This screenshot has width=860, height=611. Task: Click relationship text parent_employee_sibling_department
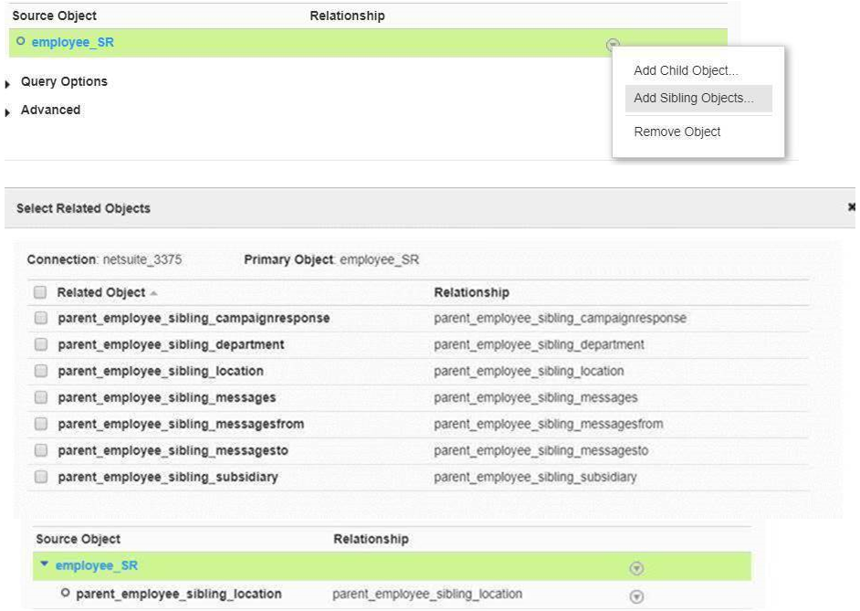click(x=539, y=344)
